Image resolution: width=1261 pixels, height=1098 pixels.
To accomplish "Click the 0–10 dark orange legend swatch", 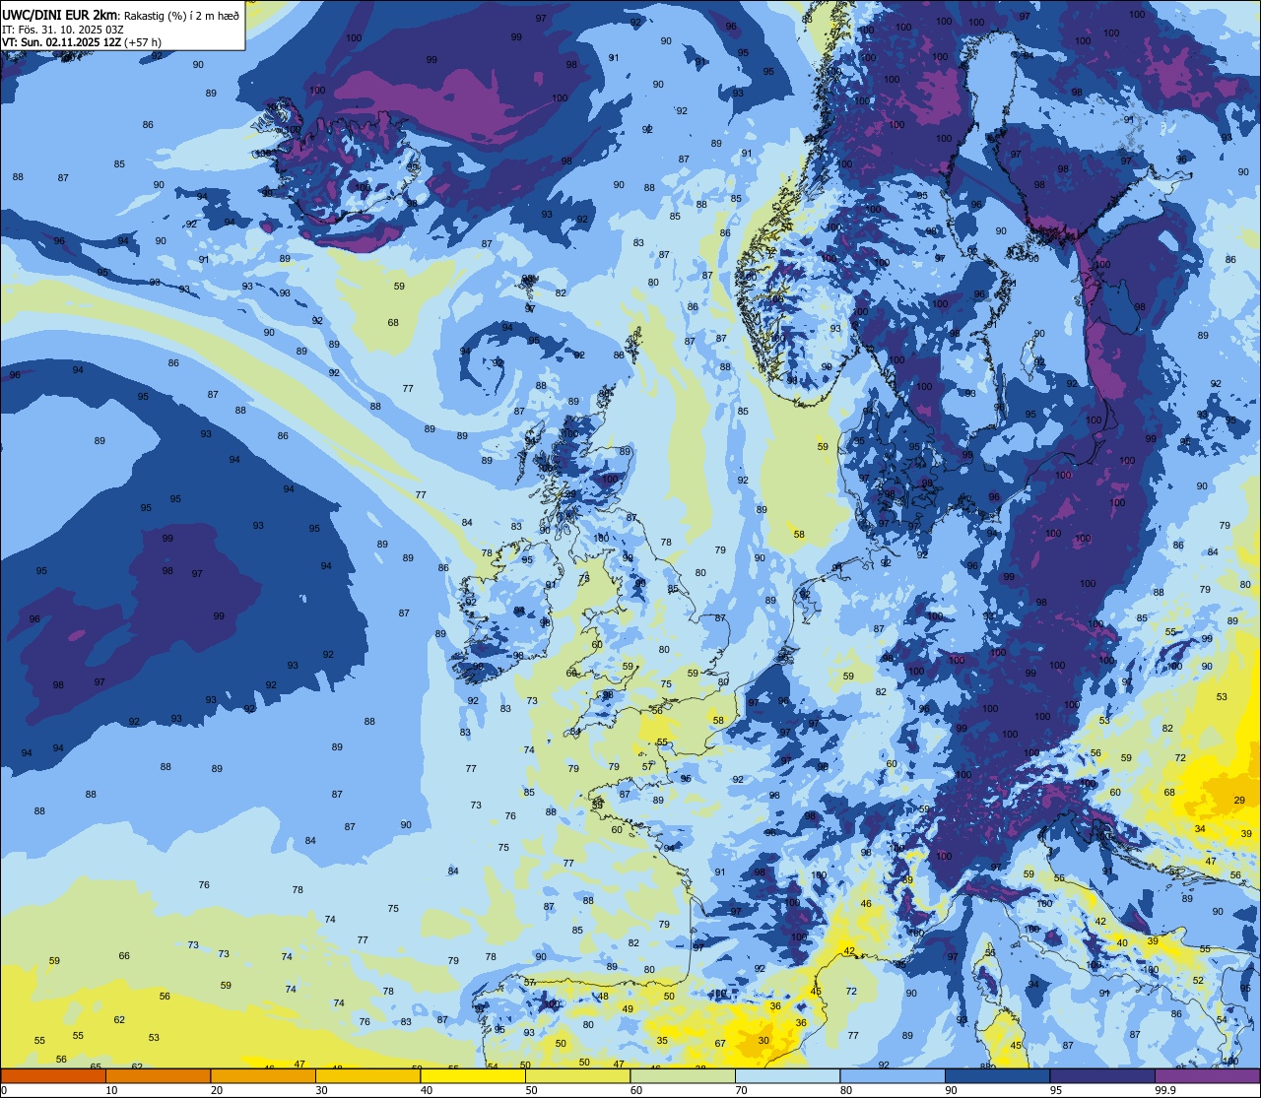I will click(x=54, y=1076).
